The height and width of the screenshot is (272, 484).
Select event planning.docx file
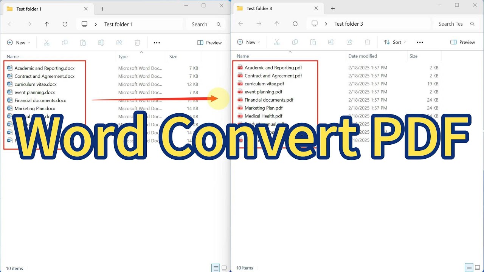tap(34, 92)
